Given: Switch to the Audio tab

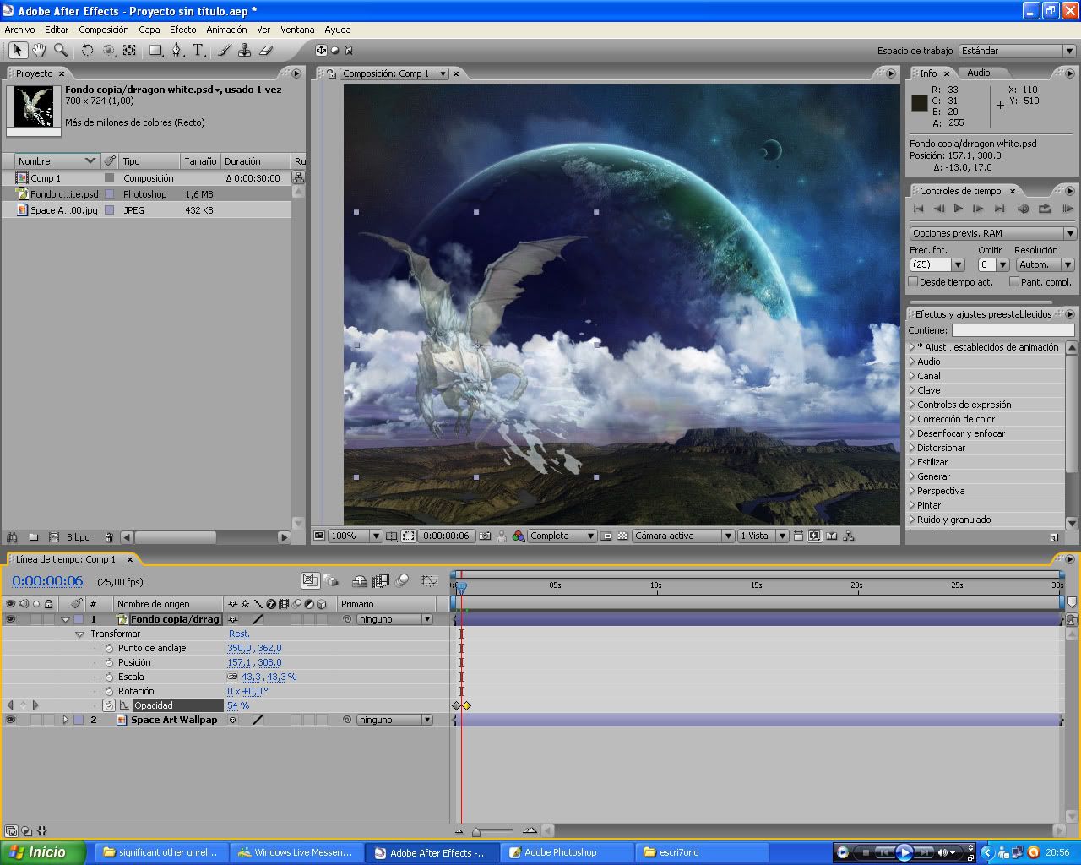Looking at the screenshot, I should pyautogui.click(x=978, y=73).
